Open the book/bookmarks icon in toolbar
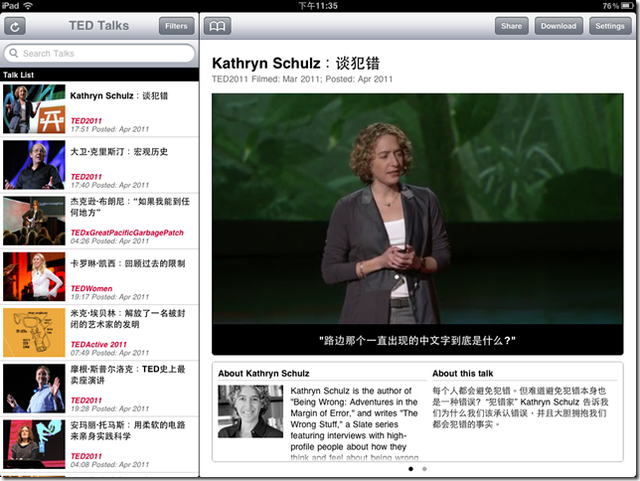The width and height of the screenshot is (640, 481). 217,26
